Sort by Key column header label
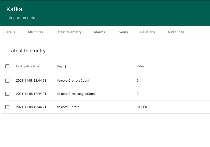 tap(60, 66)
